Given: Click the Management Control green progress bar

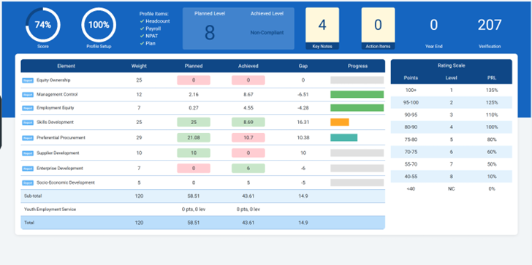Looking at the screenshot, I should (357, 95).
